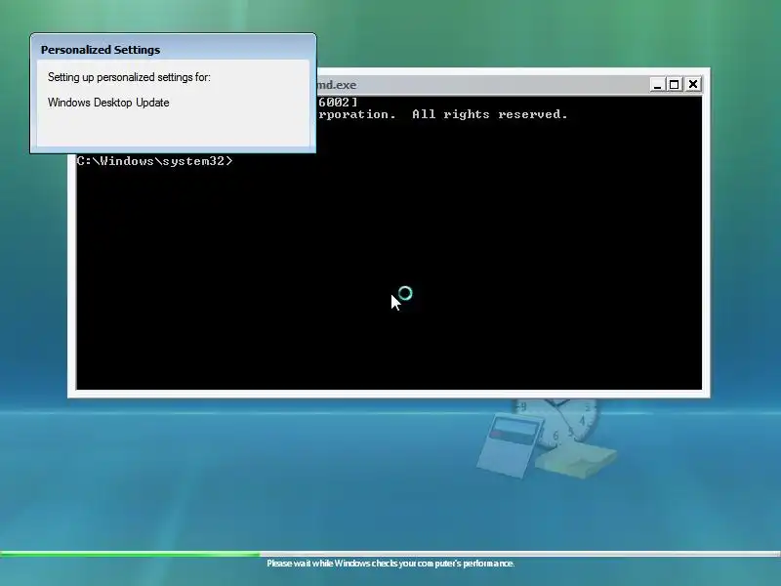Image resolution: width=781 pixels, height=586 pixels.
Task: Click the C:\Windows\system32> prompt line
Action: pos(155,161)
